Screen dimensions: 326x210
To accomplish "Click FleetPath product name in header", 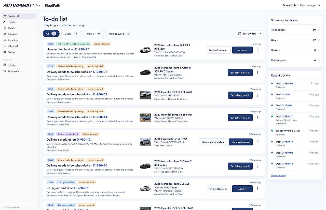I will (x=52, y=5).
